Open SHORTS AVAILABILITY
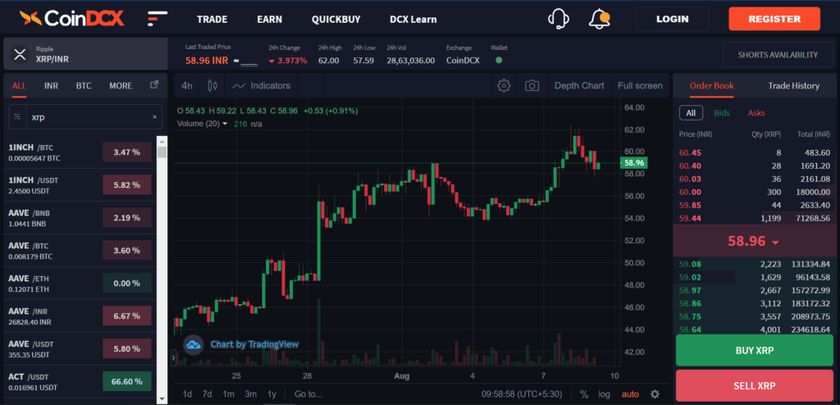The height and width of the screenshot is (405, 840). click(x=778, y=55)
